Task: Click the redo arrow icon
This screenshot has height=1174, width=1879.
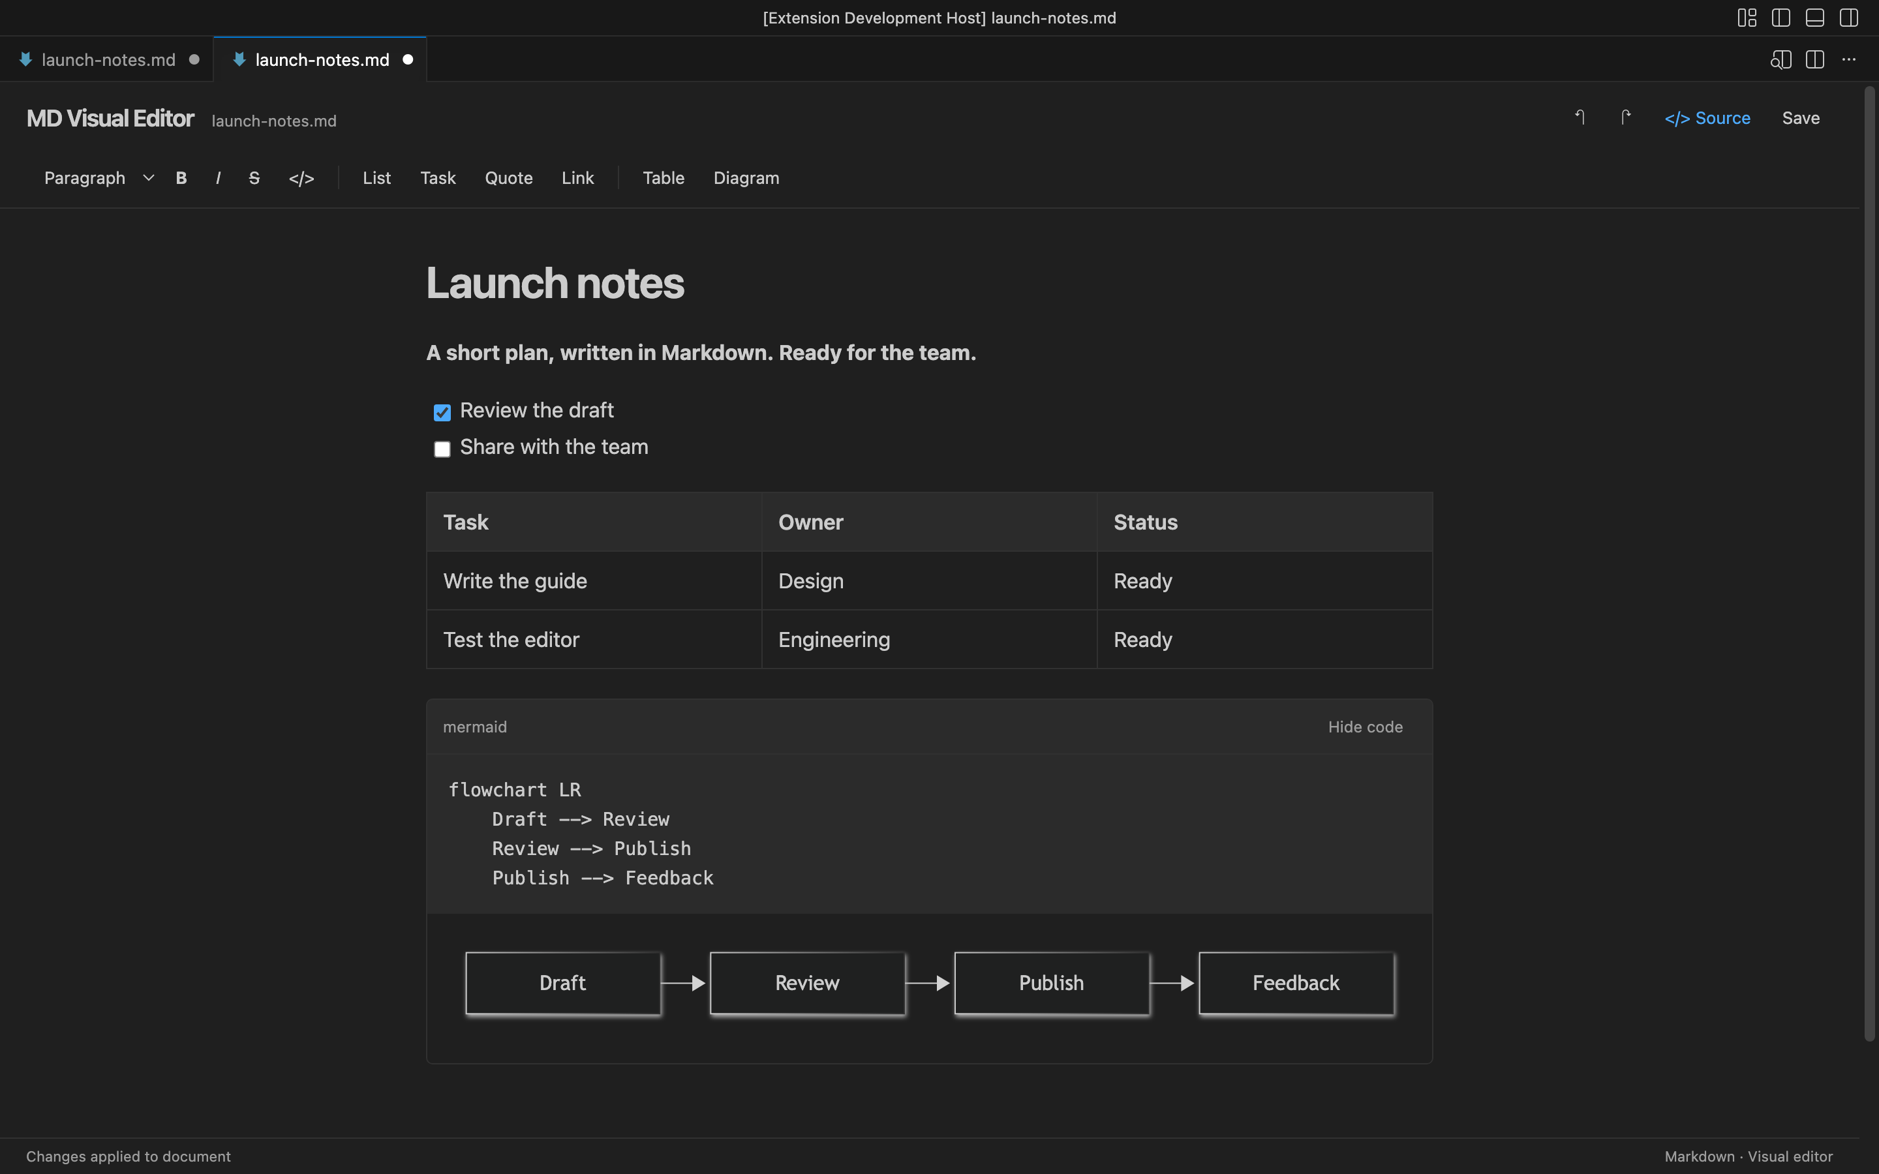Action: click(1625, 117)
